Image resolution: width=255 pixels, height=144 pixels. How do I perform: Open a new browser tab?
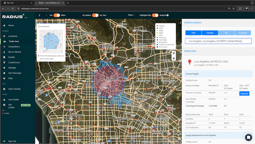pos(68,3)
